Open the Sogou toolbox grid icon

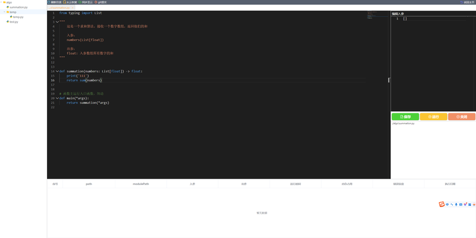[469, 205]
